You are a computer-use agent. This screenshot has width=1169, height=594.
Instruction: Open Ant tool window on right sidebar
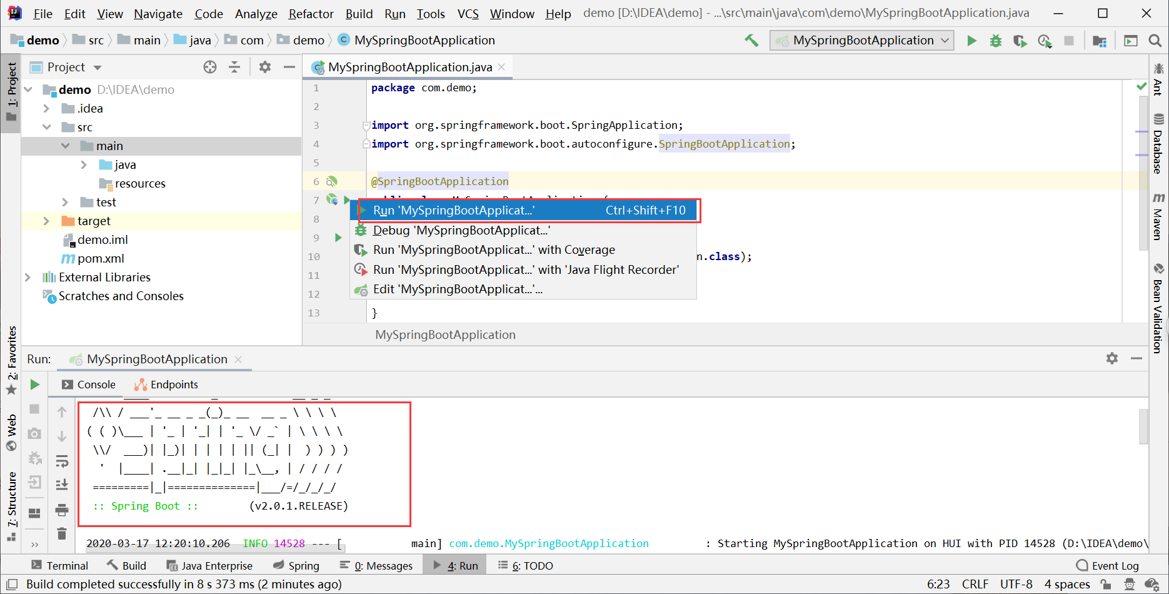tap(1158, 79)
